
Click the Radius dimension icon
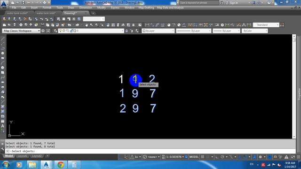tap(169, 25)
